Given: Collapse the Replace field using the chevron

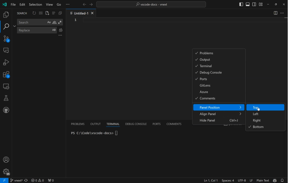Looking at the screenshot, I should tap(14, 26).
